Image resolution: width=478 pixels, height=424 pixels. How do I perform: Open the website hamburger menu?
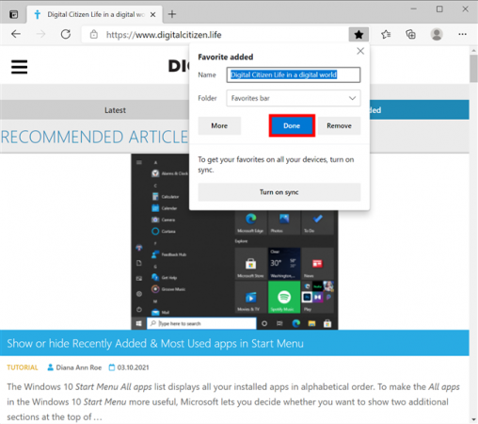coord(19,67)
